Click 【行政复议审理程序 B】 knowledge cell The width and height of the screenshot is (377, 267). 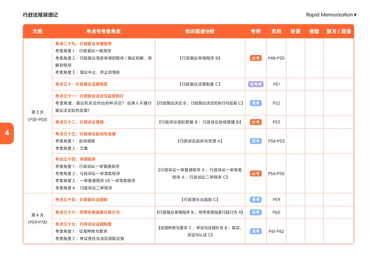pyautogui.click(x=200, y=58)
